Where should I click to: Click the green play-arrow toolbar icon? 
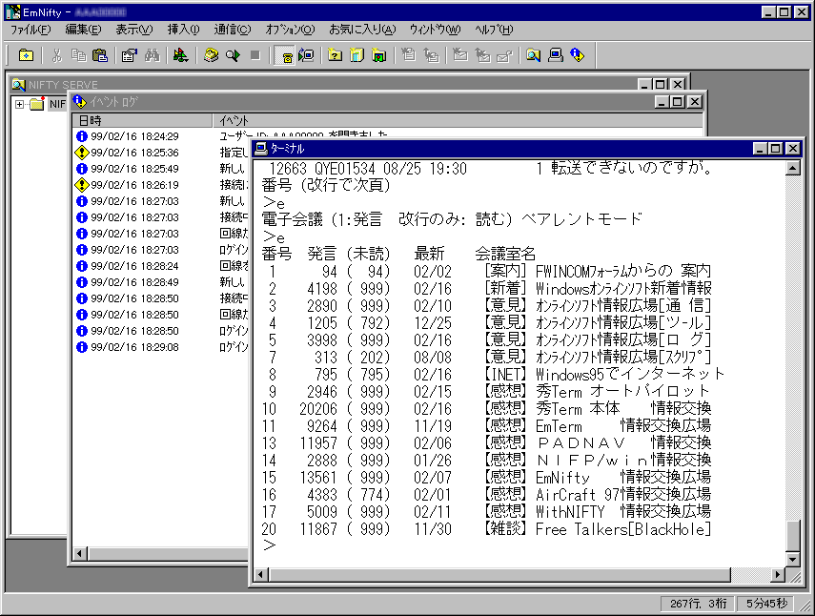[233, 55]
